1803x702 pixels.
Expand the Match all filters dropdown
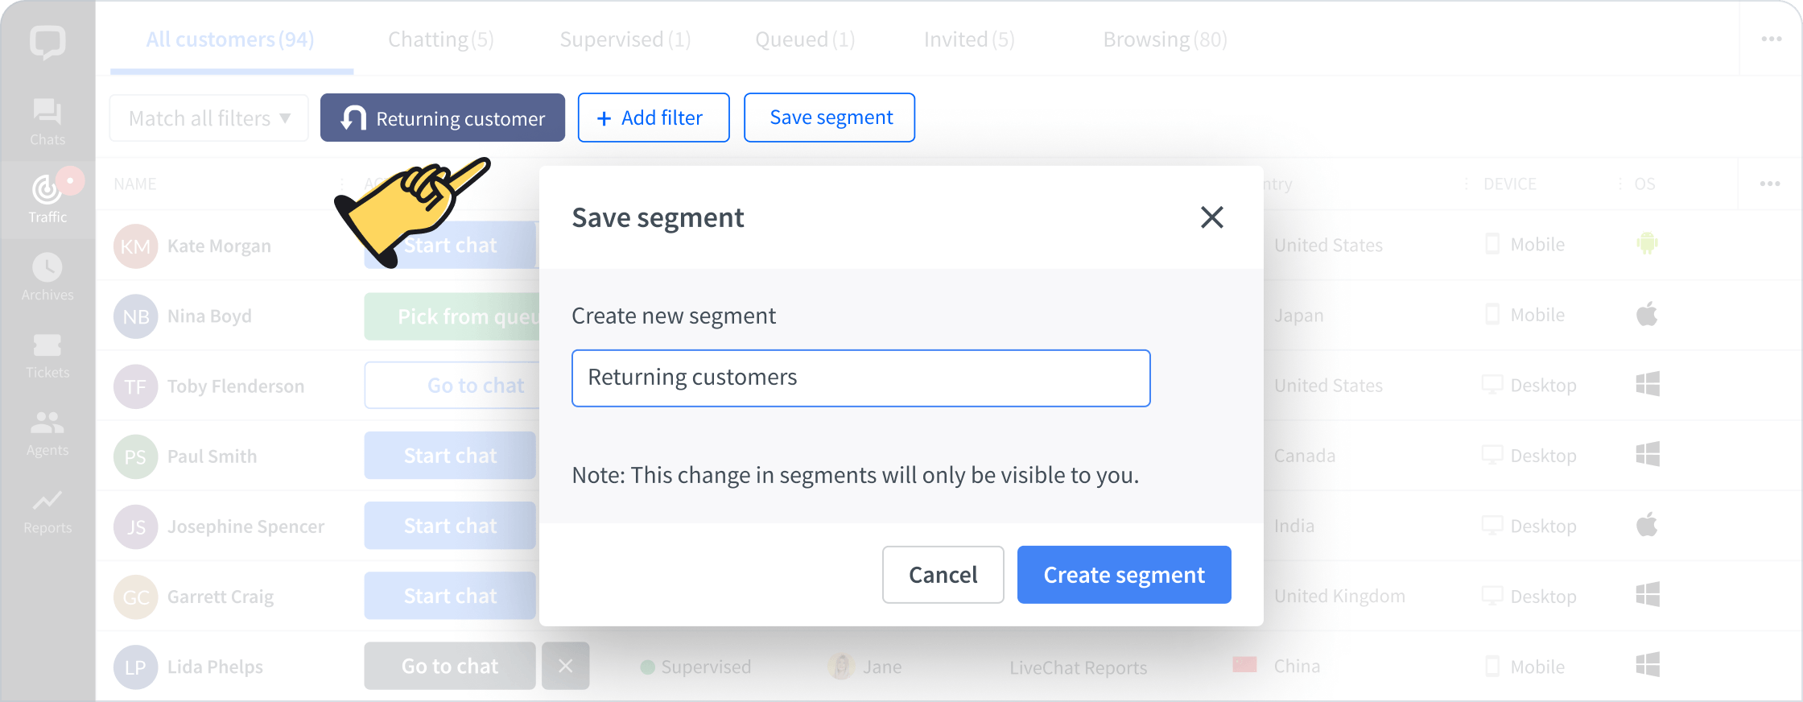(209, 118)
